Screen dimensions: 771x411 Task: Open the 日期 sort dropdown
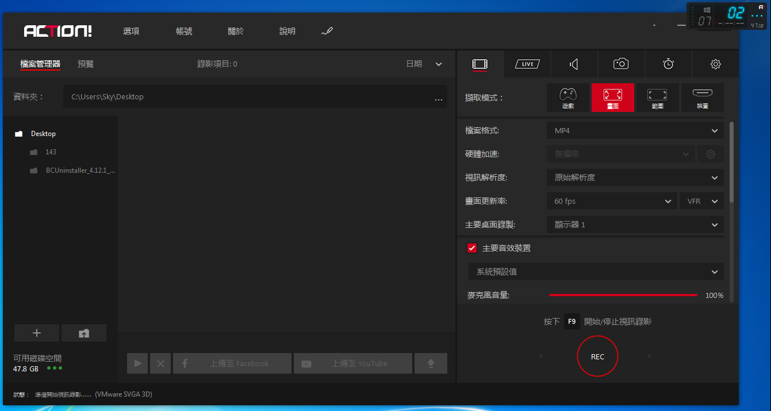coord(424,64)
